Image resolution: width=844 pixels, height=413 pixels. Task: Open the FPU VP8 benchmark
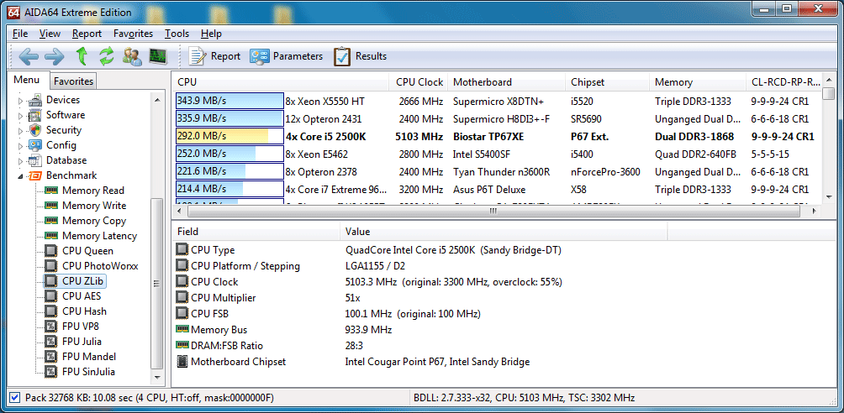(80, 326)
